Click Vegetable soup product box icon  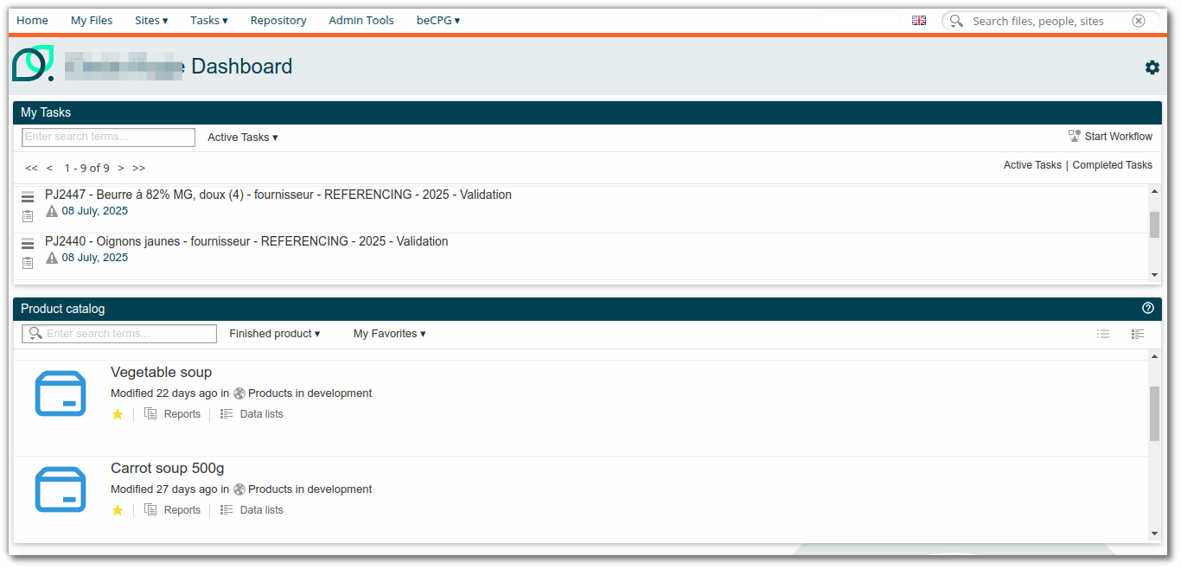click(x=61, y=393)
